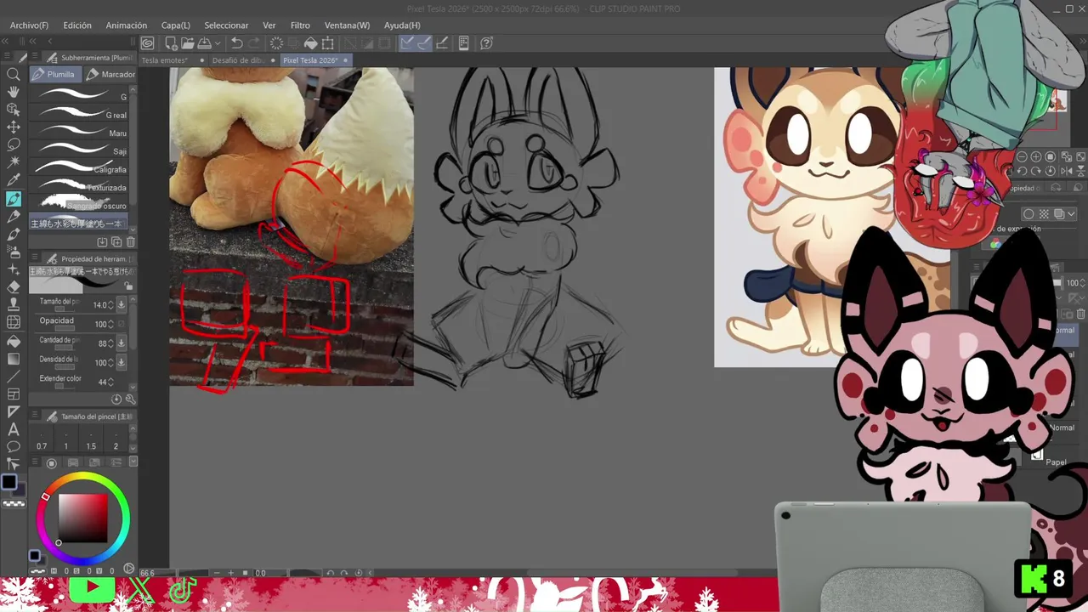Expand color panel options dropdown
The height and width of the screenshot is (612, 1088).
(133, 462)
